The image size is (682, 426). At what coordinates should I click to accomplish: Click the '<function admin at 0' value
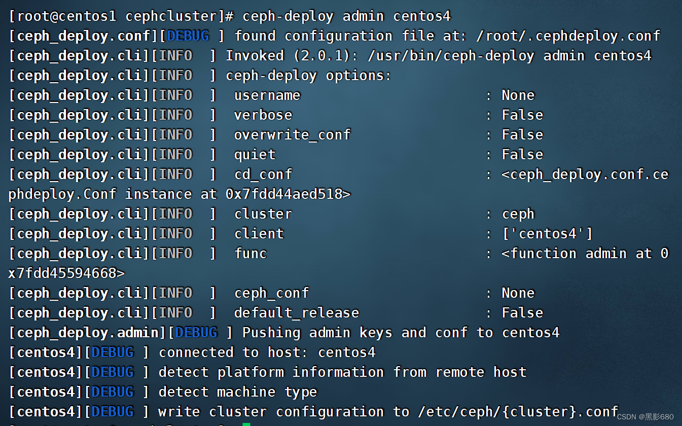tap(585, 254)
